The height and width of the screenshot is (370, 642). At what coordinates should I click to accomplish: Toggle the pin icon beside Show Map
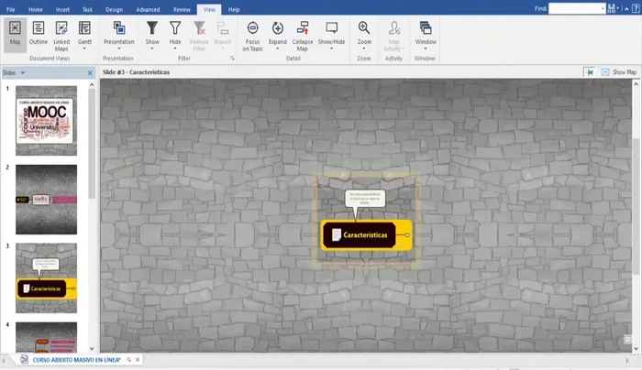tap(590, 71)
